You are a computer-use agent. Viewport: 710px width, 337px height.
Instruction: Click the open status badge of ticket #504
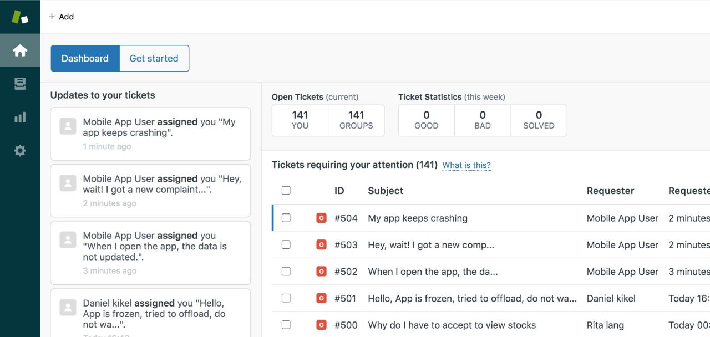(x=321, y=218)
